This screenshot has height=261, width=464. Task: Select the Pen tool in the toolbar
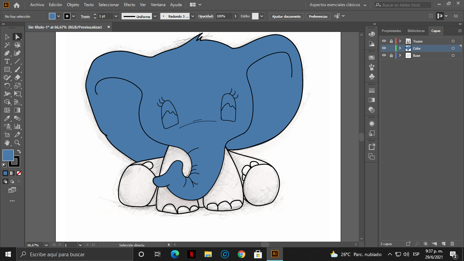(x=7, y=53)
